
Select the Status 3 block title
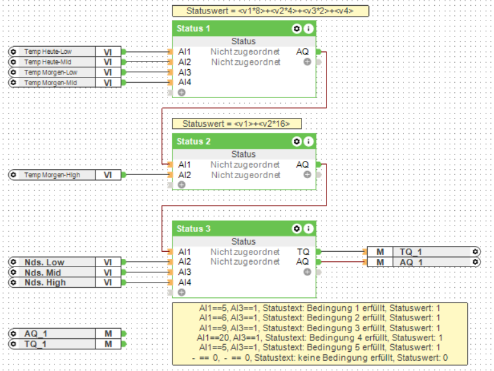coord(193,229)
